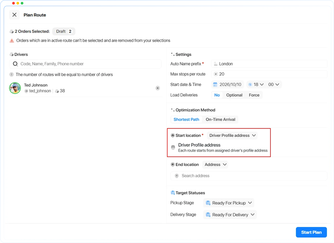Click the Delivery Stage label

183,215
